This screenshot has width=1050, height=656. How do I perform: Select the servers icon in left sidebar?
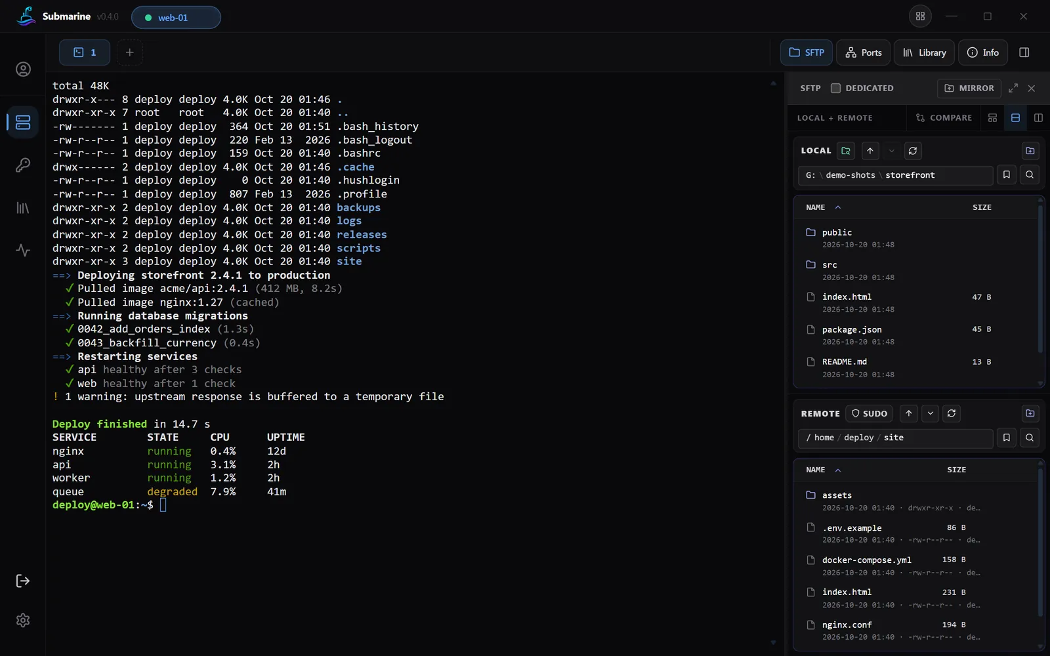[x=23, y=122]
